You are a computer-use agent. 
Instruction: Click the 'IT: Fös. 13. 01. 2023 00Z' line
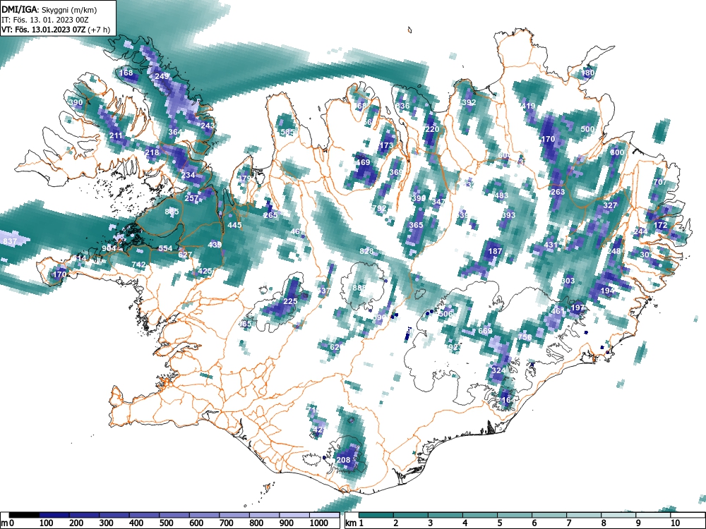(x=45, y=20)
